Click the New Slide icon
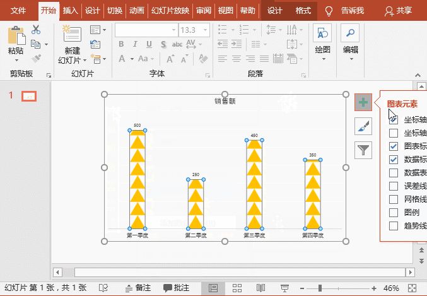 coord(72,33)
